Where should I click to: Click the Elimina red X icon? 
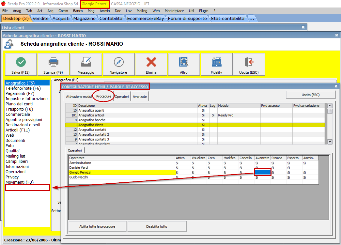click(x=151, y=62)
